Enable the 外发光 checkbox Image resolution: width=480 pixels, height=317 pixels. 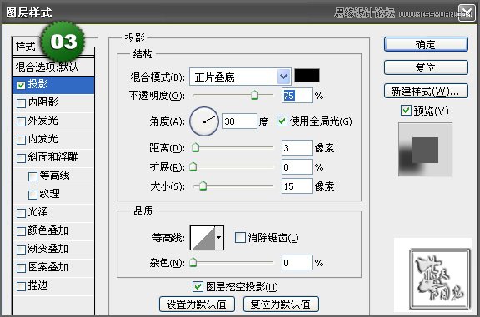click(x=21, y=121)
